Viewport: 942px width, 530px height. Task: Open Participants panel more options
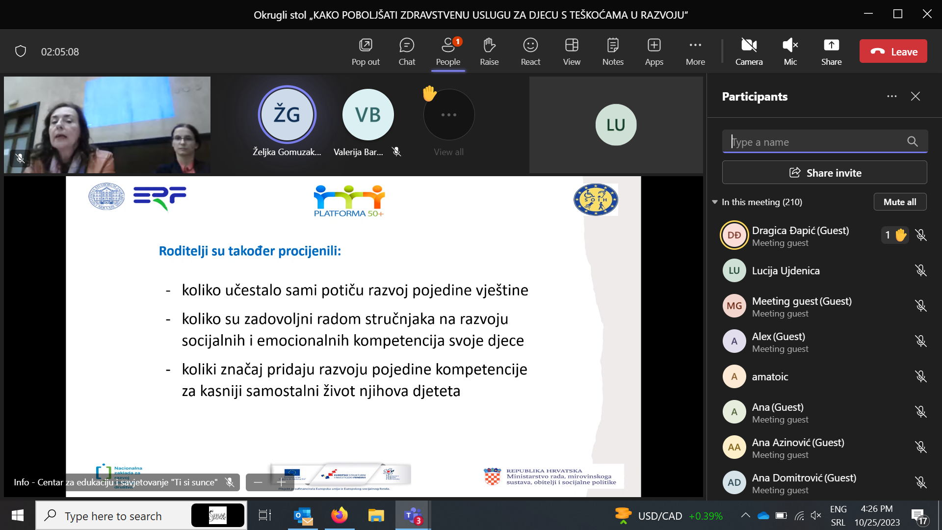coord(891,96)
